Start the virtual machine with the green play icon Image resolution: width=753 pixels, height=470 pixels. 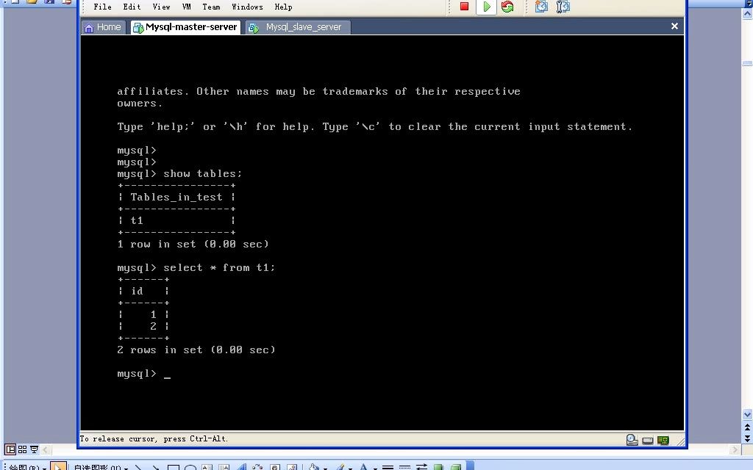point(487,7)
